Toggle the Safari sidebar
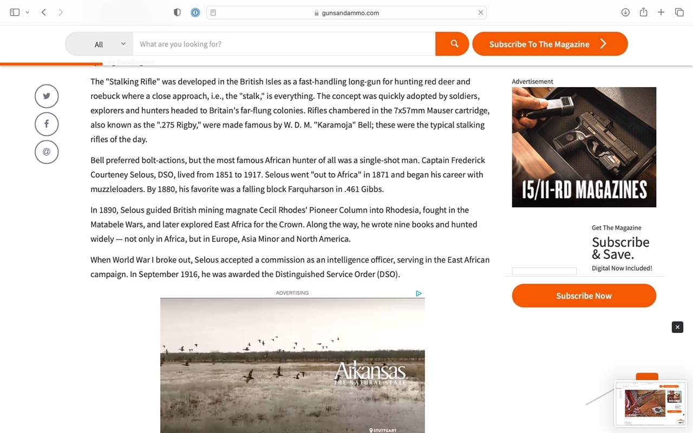693x433 pixels. click(x=15, y=12)
